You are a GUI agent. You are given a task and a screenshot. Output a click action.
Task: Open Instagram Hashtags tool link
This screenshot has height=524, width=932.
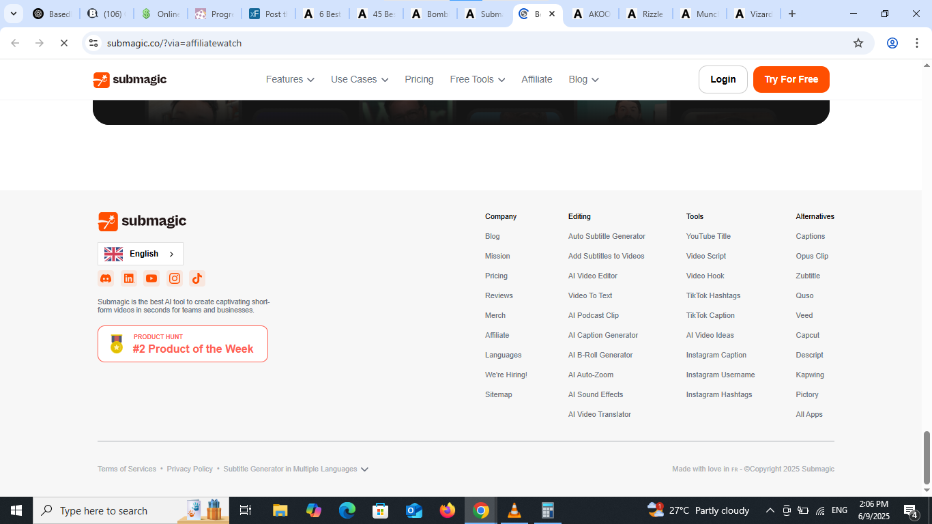coord(719,394)
